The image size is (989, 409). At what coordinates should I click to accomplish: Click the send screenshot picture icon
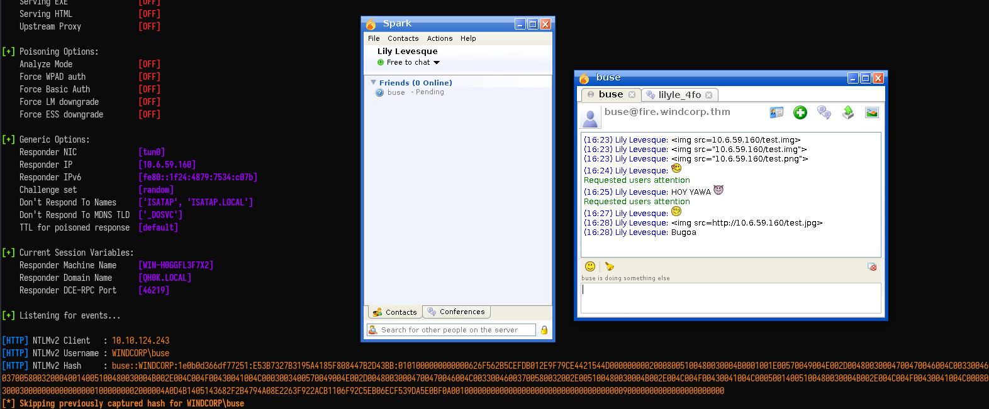(872, 112)
